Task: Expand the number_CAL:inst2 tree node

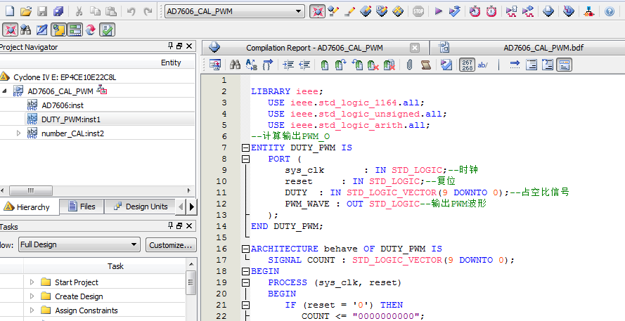Action: pyautogui.click(x=19, y=133)
